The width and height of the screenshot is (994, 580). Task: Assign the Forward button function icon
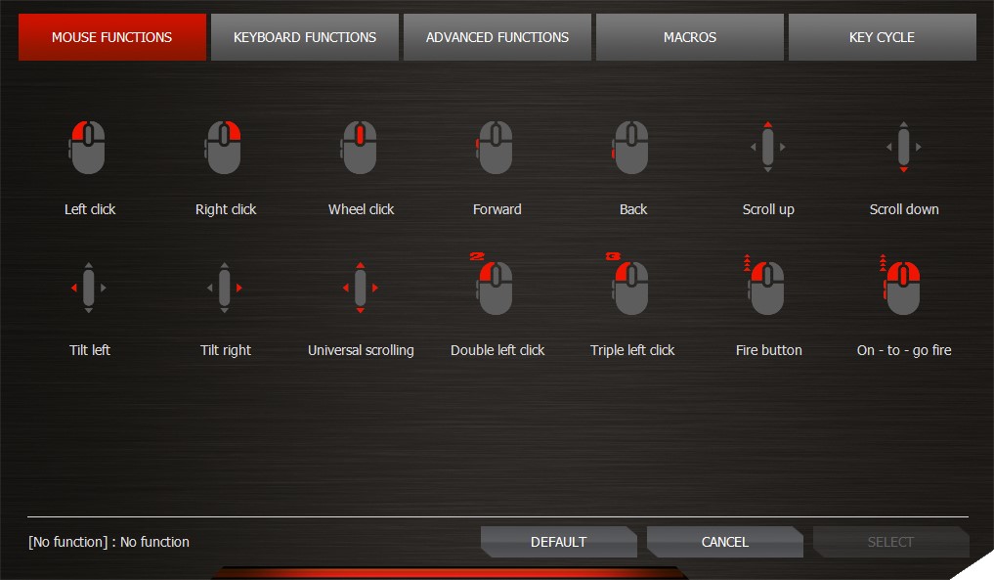[x=497, y=148]
